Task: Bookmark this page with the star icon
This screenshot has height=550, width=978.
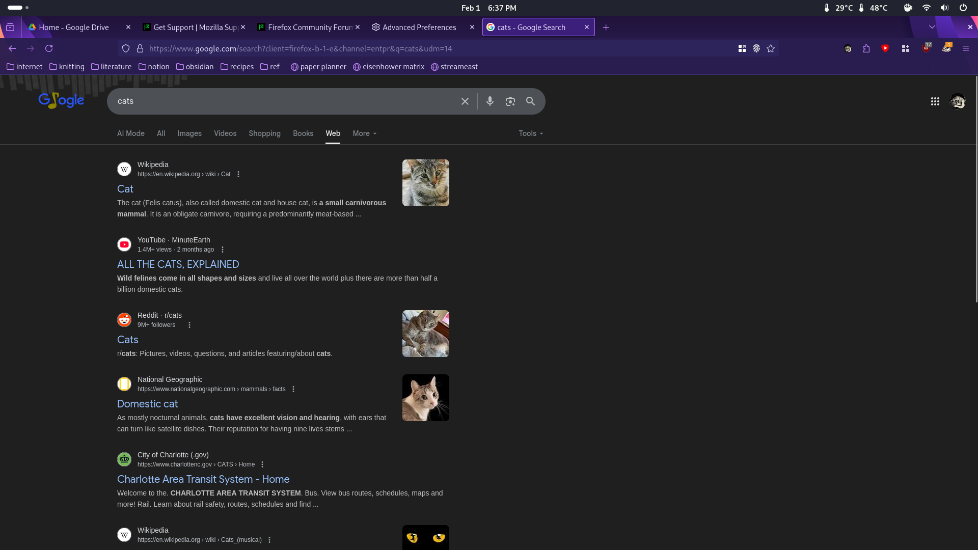Action: point(771,48)
